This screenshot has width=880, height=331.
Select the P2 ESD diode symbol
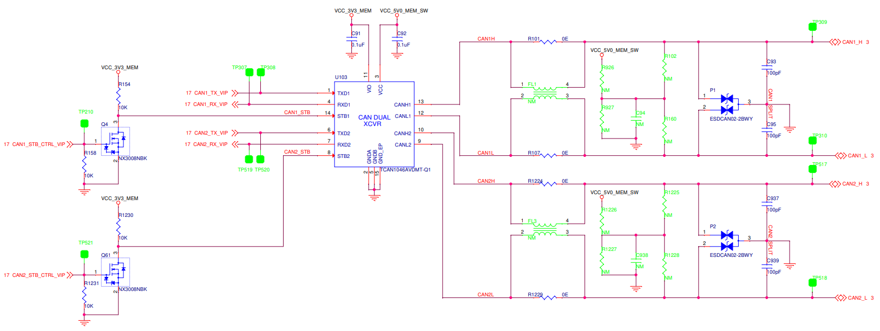[727, 241]
